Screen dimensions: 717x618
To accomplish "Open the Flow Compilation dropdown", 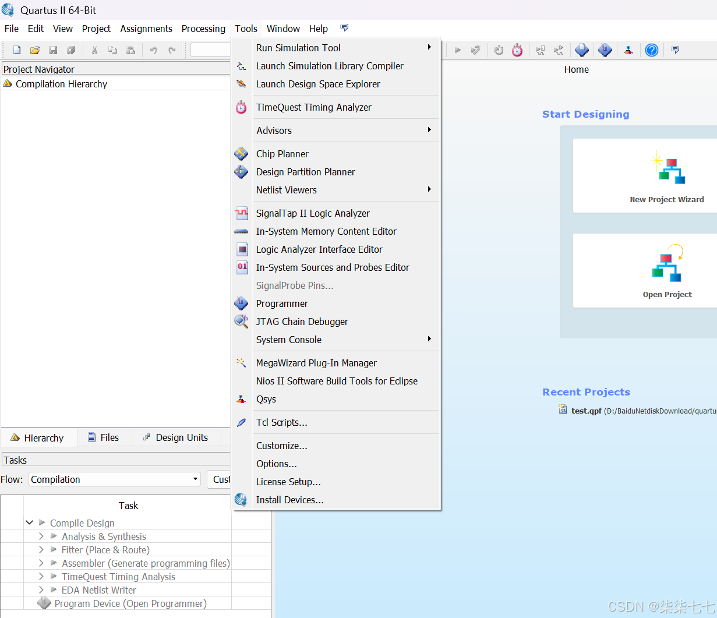I will (x=115, y=479).
